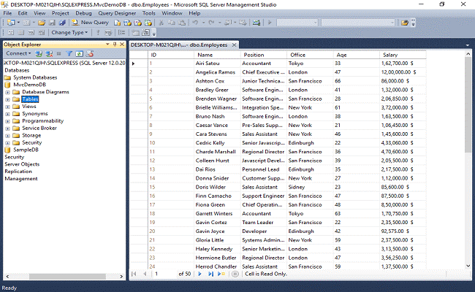Viewport: 475px width, 292px height.
Task: Click the Start Debugging play icon
Action: point(270,23)
